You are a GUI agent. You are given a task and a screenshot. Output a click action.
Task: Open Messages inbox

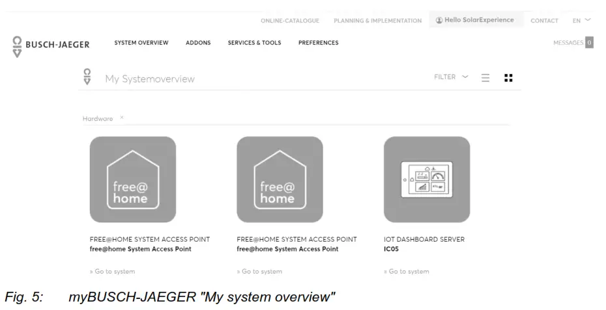[x=568, y=43]
